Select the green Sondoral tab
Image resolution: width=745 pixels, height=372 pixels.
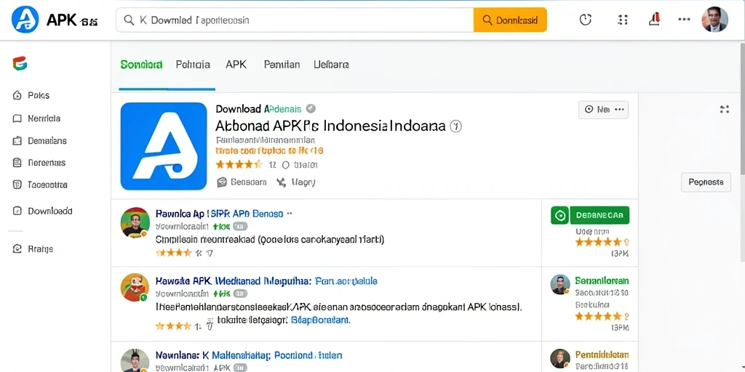point(142,65)
